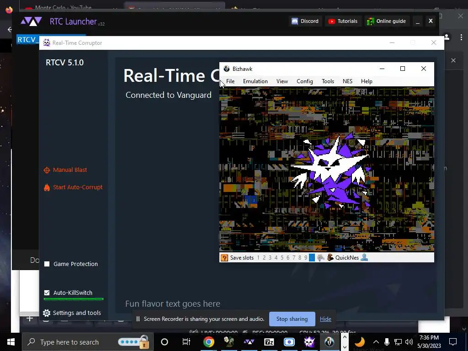Show hidden system tray icons chevron
The image size is (468, 351).
coord(376,342)
